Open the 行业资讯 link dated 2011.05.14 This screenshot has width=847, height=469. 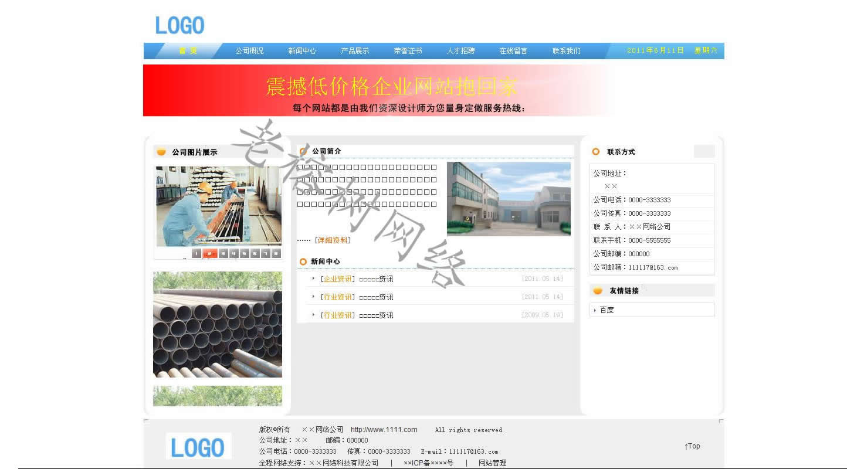[x=338, y=297]
